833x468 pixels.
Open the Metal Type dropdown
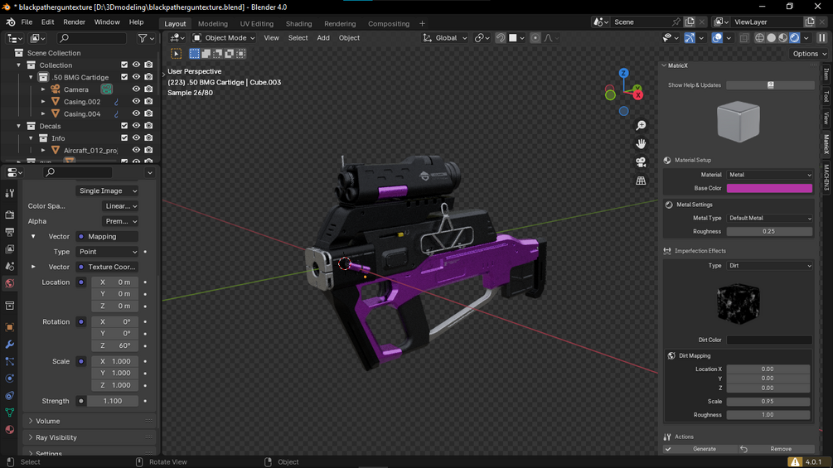(770, 218)
